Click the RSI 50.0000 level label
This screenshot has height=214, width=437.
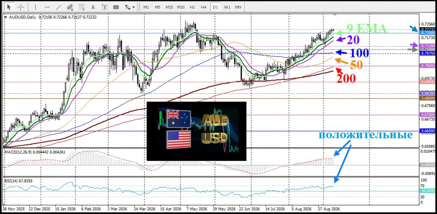(x=427, y=191)
